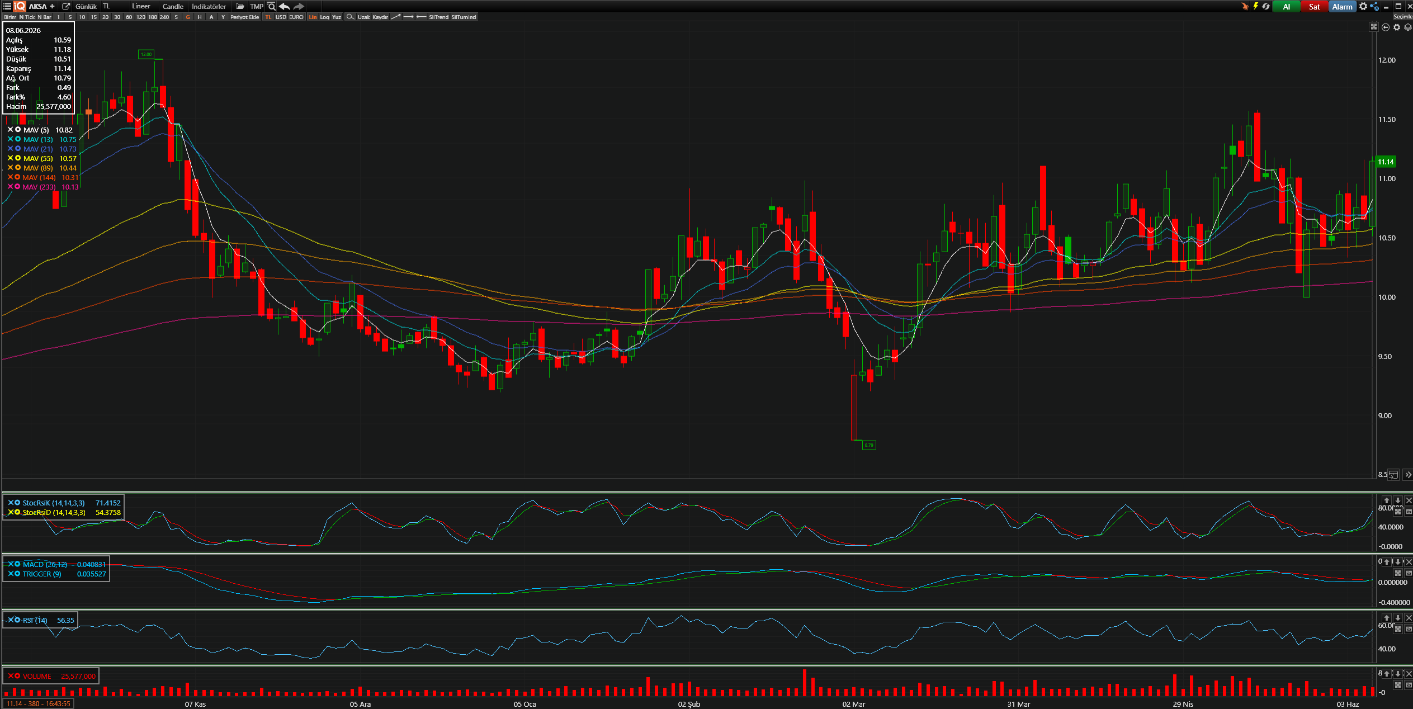Select the G daily period
The width and height of the screenshot is (1413, 709).
click(x=188, y=17)
